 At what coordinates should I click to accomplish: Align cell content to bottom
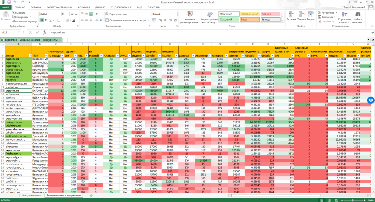tap(90, 14)
